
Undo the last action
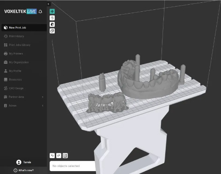[x=52, y=156]
